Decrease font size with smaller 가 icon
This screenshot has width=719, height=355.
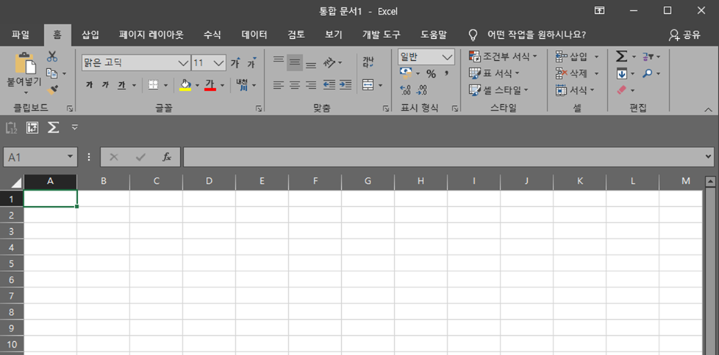point(251,62)
